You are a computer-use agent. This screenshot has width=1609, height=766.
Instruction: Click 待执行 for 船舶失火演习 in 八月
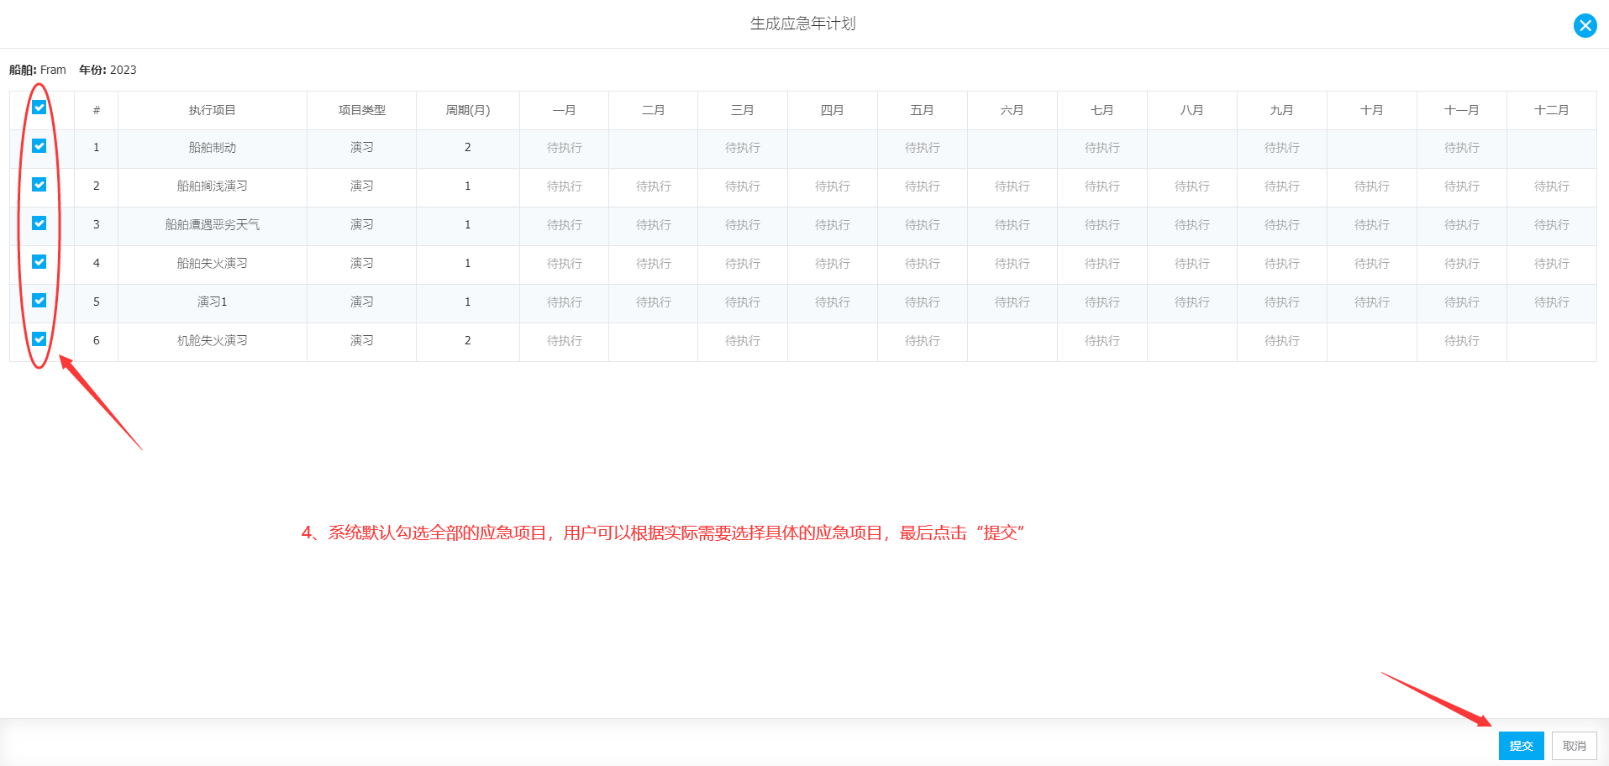pos(1192,264)
